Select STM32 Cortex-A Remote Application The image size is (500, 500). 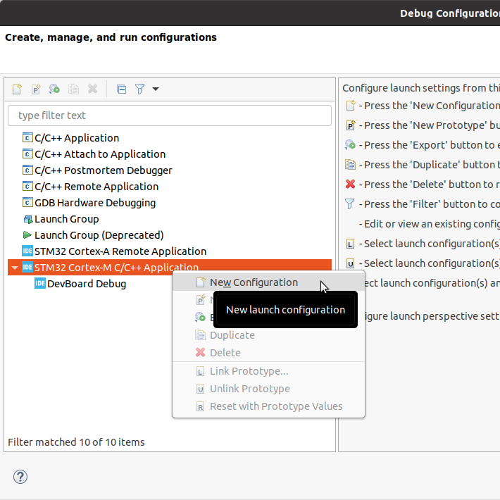tap(120, 251)
